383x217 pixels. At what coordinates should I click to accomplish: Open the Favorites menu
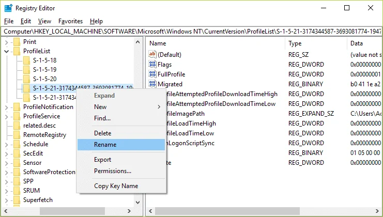point(70,21)
